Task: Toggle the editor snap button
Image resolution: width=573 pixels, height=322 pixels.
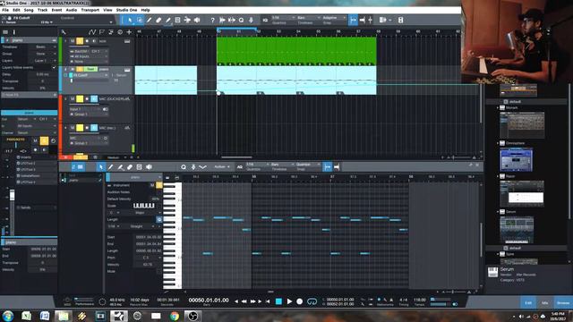Action: [x=328, y=167]
